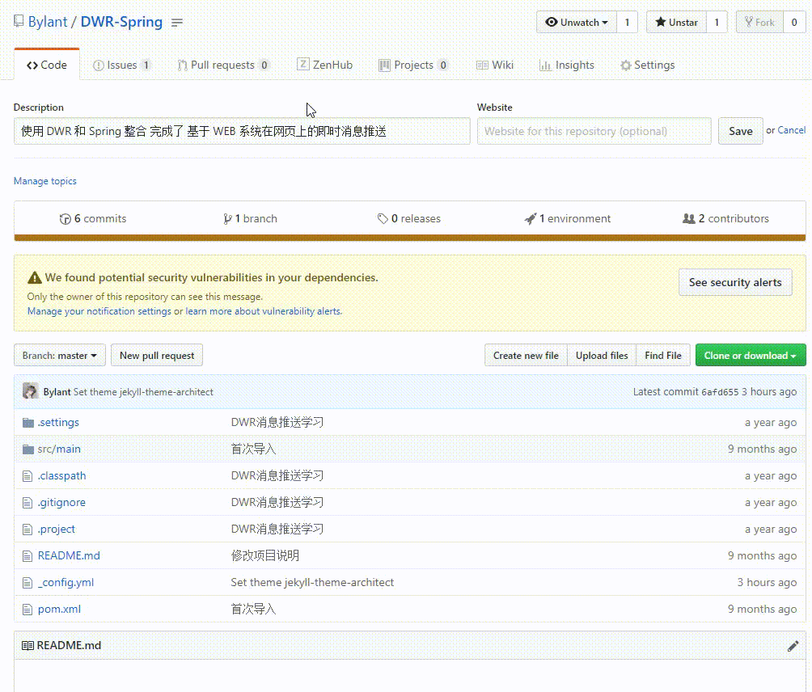812x692 pixels.
Task: Open the Wiki tab
Action: coord(495,65)
